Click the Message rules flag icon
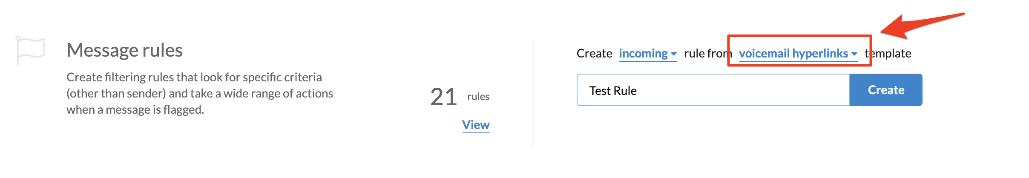Viewport: 1029px width, 178px height. pos(30,50)
